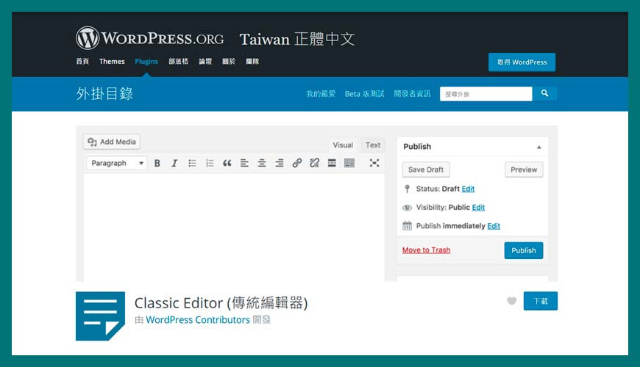
Task: Align text right
Action: (280, 164)
